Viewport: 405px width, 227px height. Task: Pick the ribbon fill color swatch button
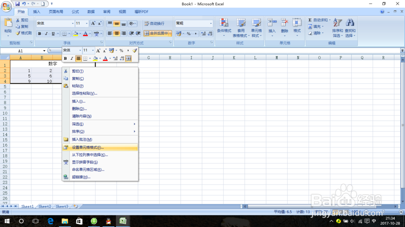point(76,34)
